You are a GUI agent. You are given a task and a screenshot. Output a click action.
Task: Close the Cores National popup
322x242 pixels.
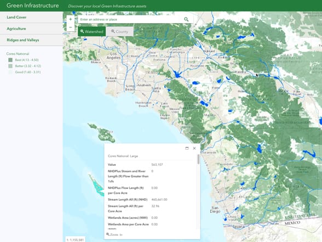click(x=194, y=148)
